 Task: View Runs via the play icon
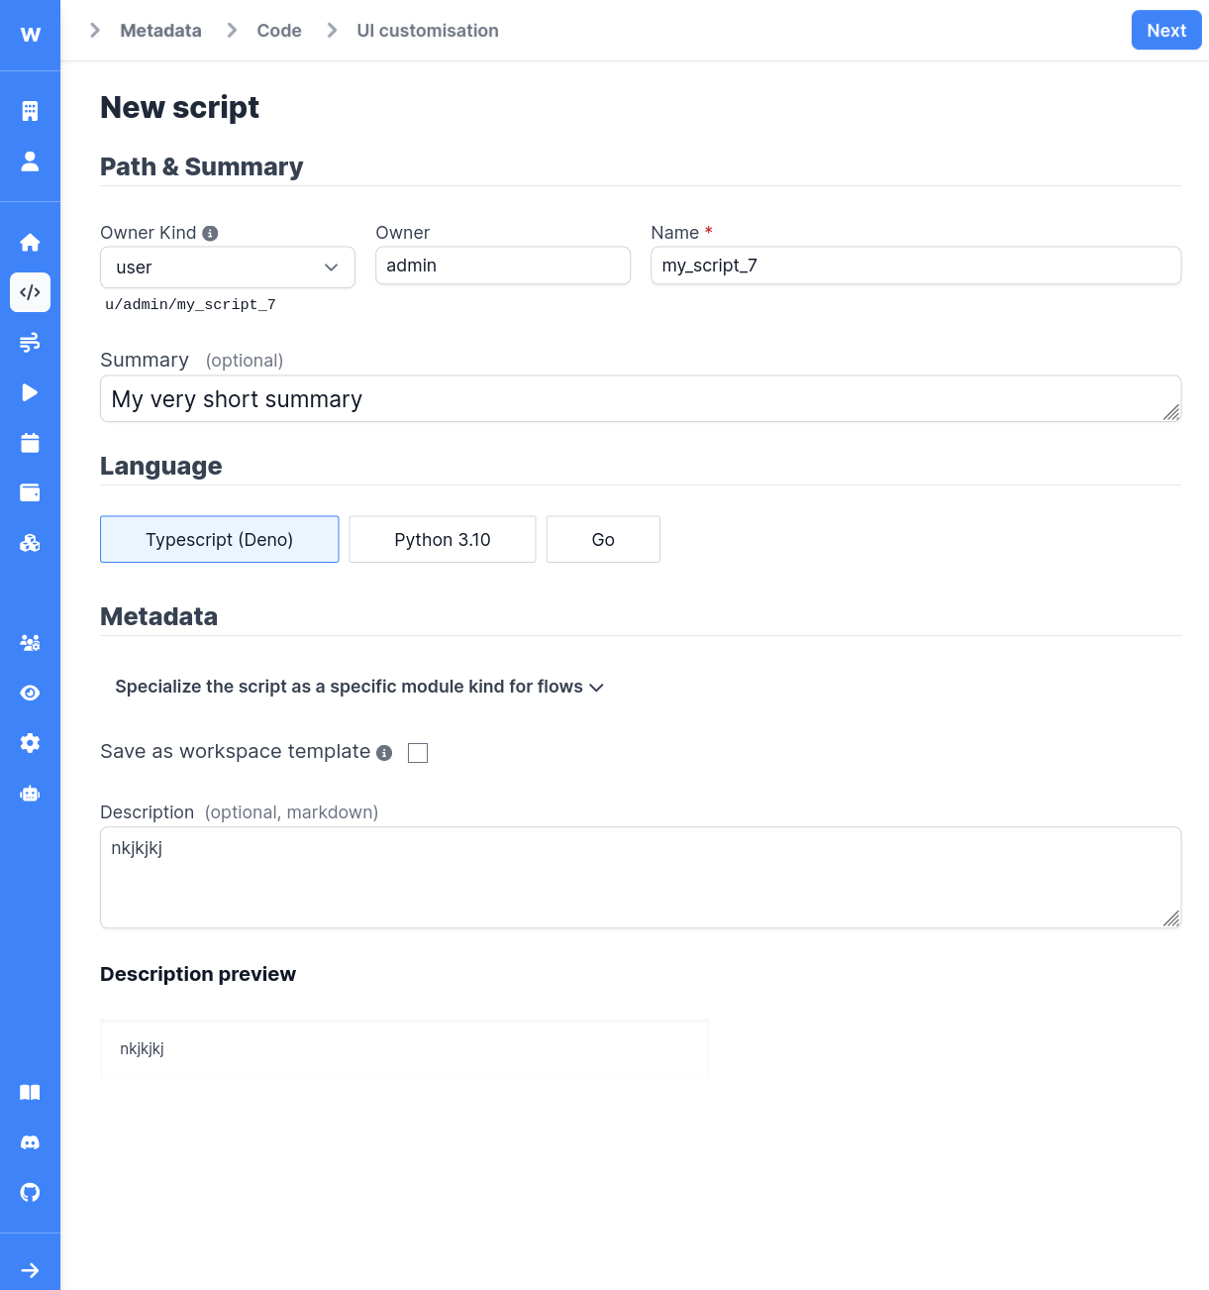point(30,392)
